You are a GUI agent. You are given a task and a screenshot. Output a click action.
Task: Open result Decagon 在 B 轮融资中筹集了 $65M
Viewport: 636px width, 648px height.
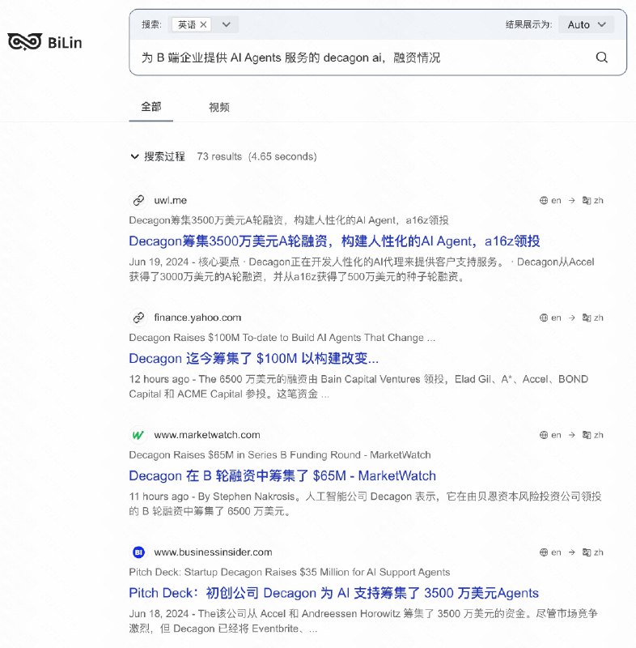pyautogui.click(x=282, y=475)
